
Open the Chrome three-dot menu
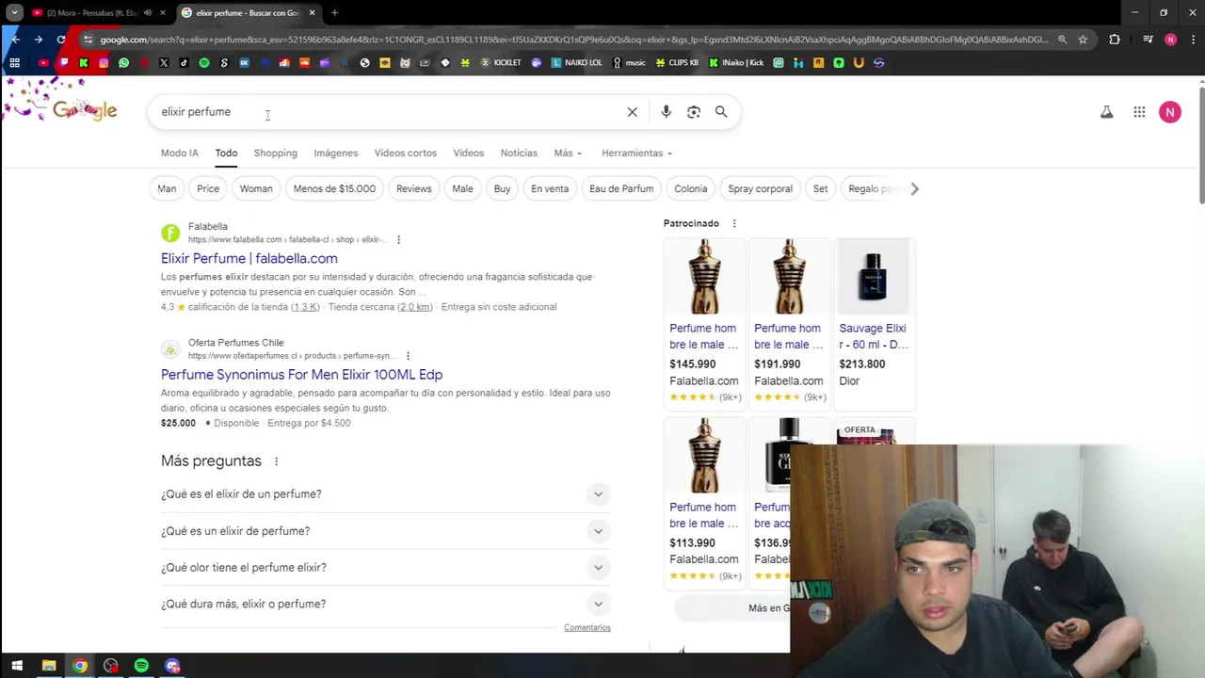point(1193,40)
